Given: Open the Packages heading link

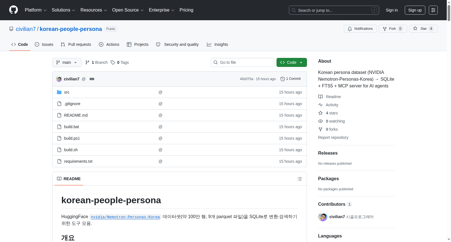Looking at the screenshot, I should coord(328,179).
